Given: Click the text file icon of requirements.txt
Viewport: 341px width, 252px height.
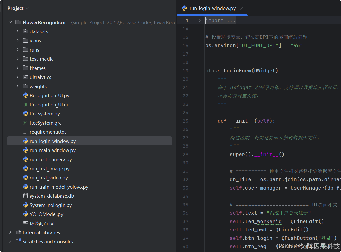Looking at the screenshot, I should [x=25, y=132].
